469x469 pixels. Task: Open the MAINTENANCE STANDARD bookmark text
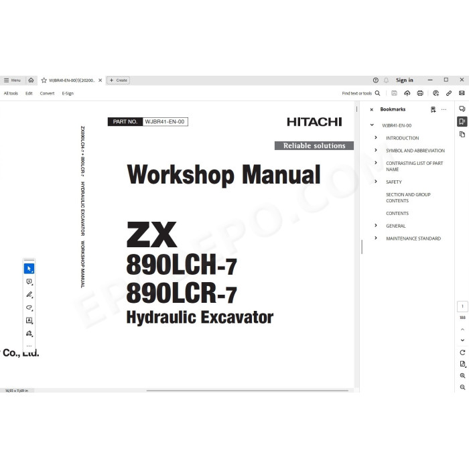coord(413,239)
